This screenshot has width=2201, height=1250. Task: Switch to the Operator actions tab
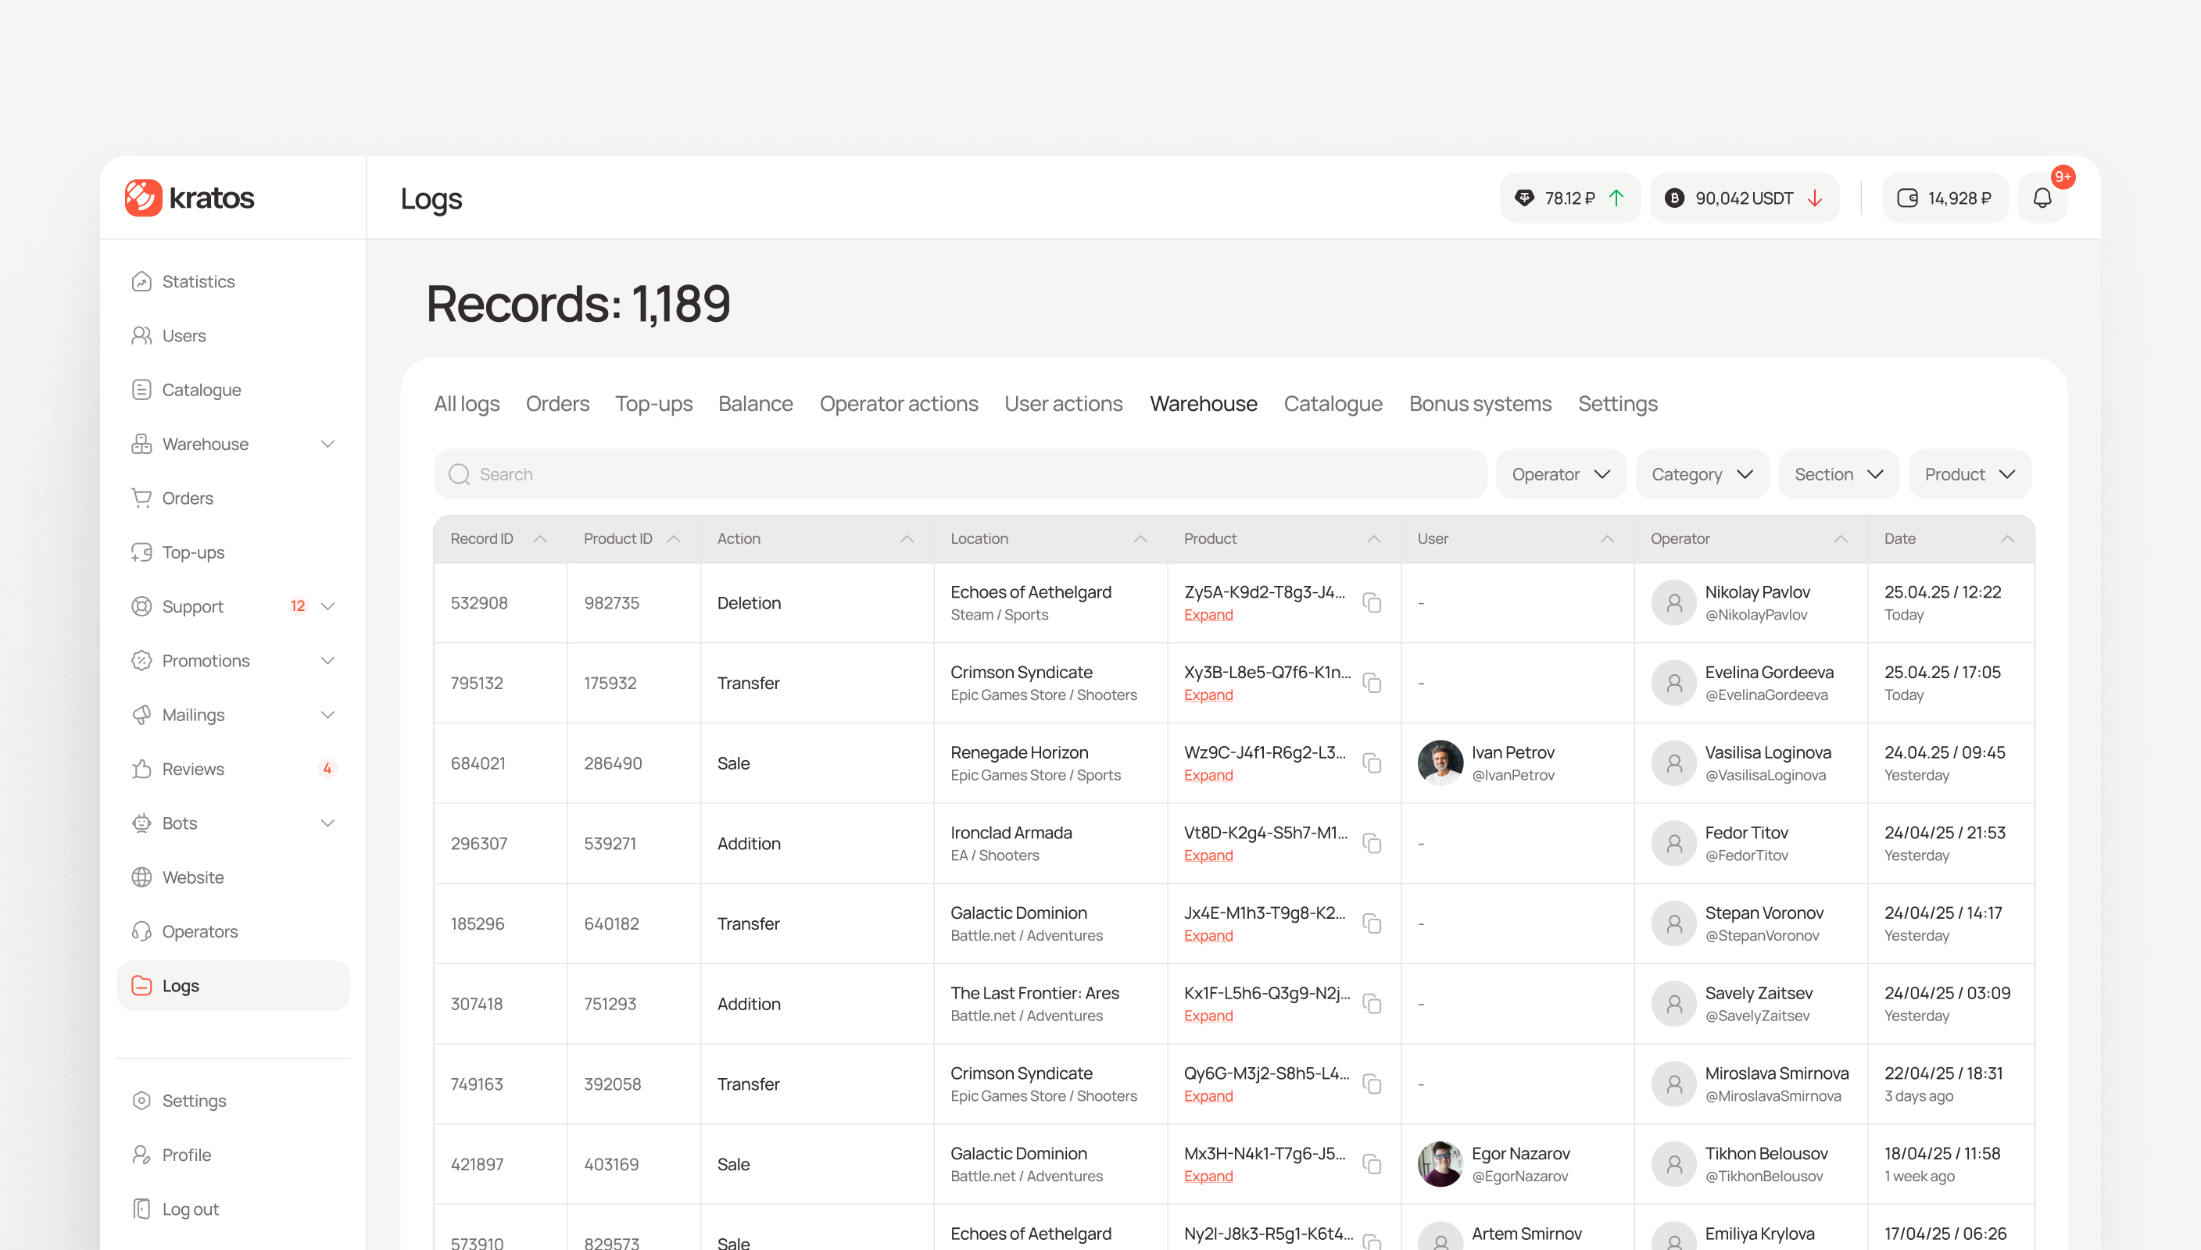[898, 403]
